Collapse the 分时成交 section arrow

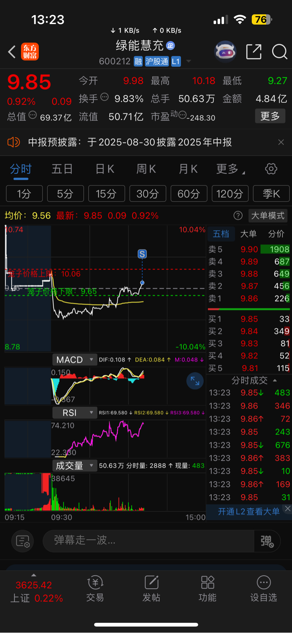tap(275, 380)
